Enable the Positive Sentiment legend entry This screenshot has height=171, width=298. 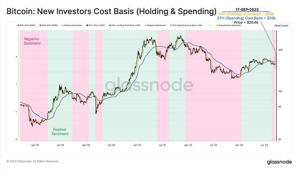pyautogui.click(x=72, y=25)
